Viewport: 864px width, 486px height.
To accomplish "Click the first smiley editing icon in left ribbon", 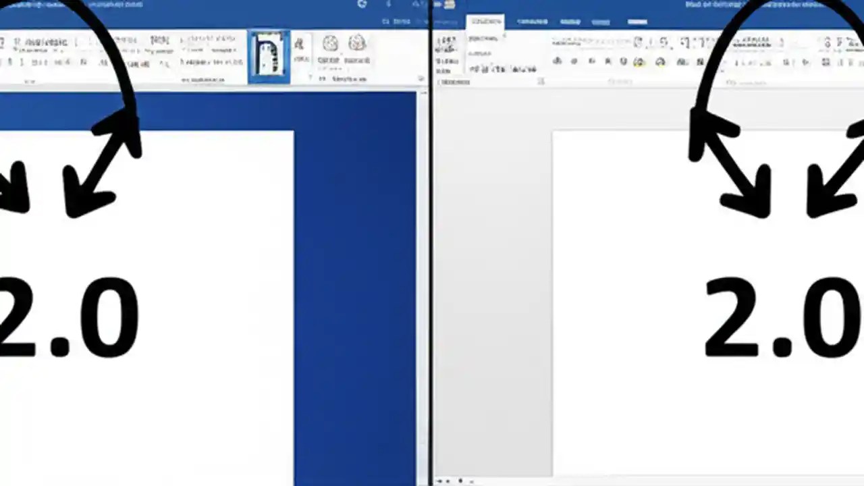I will point(330,43).
